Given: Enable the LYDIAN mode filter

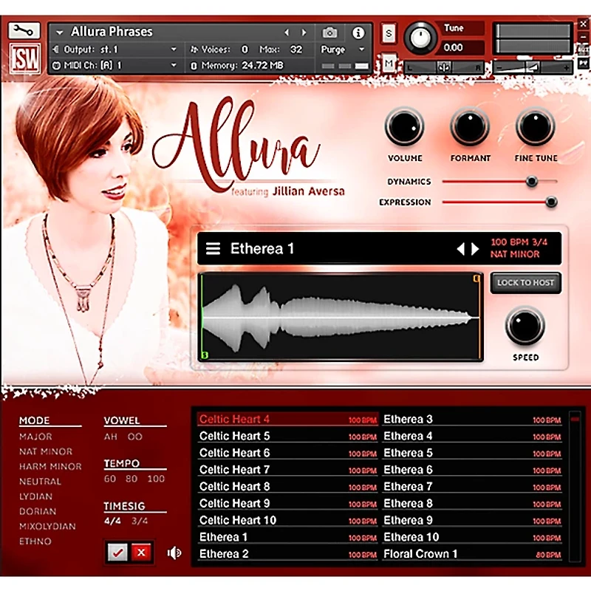Looking at the screenshot, I should [x=35, y=496].
